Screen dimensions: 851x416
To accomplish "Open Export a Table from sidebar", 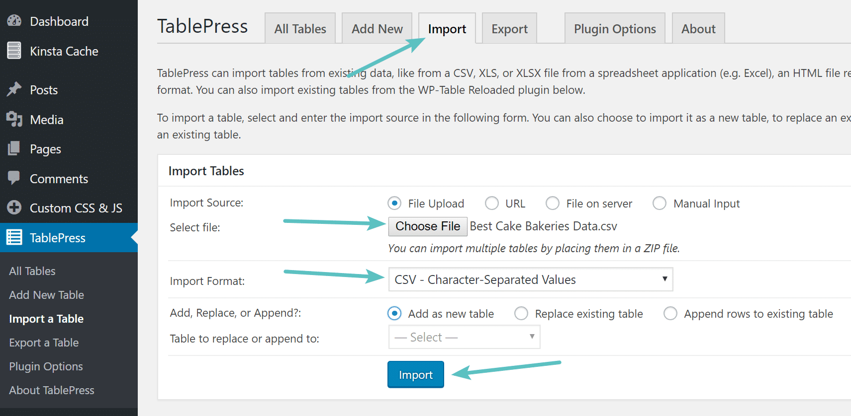I will tap(43, 342).
